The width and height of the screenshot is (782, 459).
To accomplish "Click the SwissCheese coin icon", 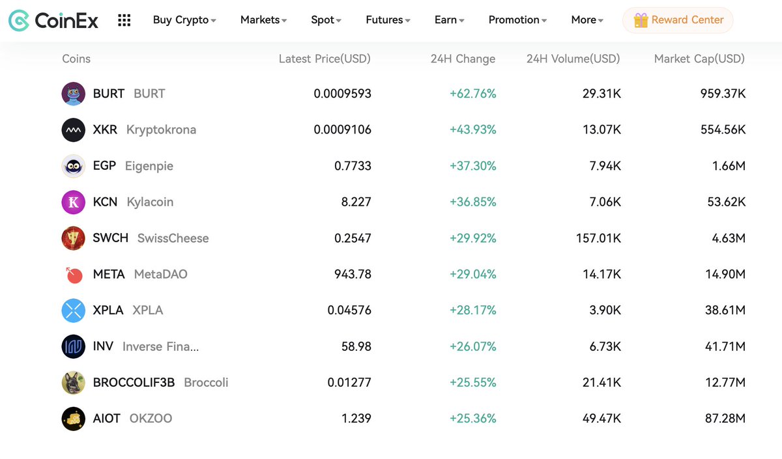I will coord(74,238).
